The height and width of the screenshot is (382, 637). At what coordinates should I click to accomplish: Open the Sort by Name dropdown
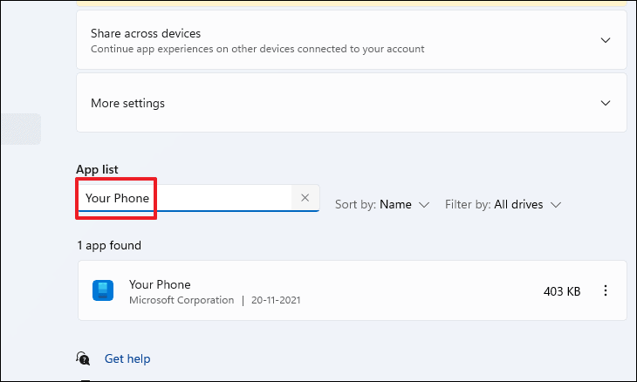(x=382, y=204)
